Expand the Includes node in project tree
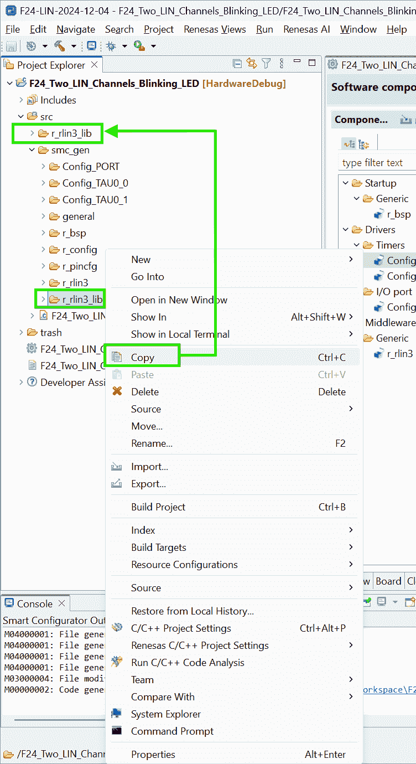 pyautogui.click(x=22, y=100)
